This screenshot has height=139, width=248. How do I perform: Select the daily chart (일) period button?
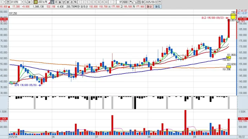52,2
